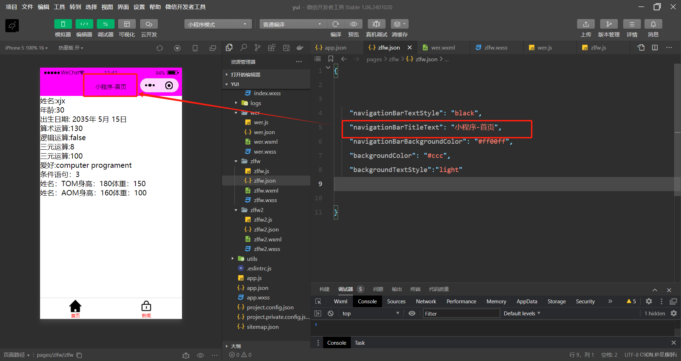Open project.config.json in the file tree
The height and width of the screenshot is (361, 681).
tap(270, 307)
